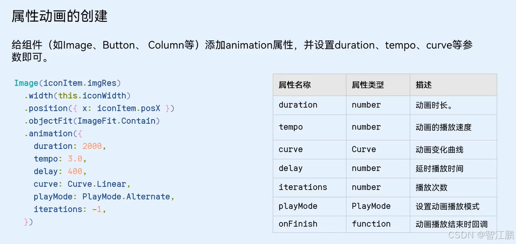Select the code line .objectFit(ImageFit.Contain)
This screenshot has height=244, width=516.
click(x=92, y=121)
